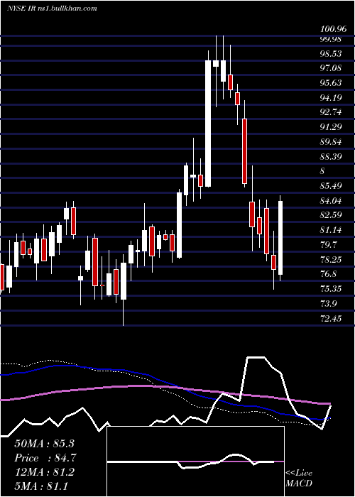
Task: Click the 85.49 price axis label
Action: (331, 186)
